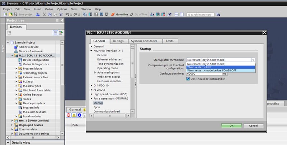Click the binoculars search icon
Image resolution: width=287 pixels, height=145 pixels.
pos(218,14)
